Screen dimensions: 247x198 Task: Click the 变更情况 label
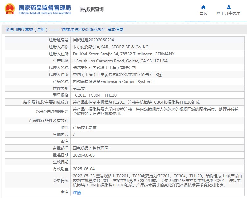[61, 181]
